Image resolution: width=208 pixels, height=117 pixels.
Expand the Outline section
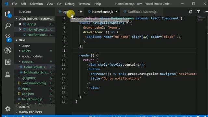pos(16,107)
